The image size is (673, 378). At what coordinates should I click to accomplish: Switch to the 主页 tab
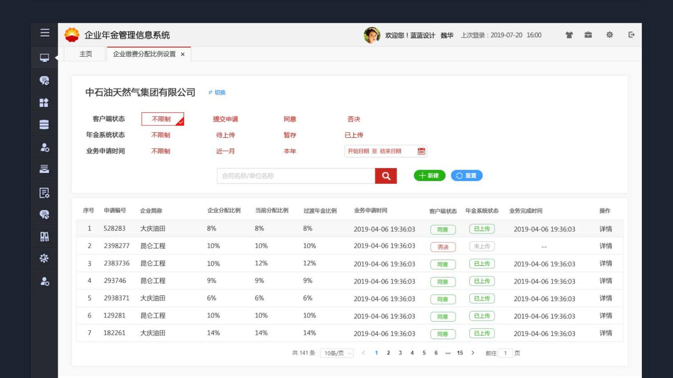coord(86,54)
